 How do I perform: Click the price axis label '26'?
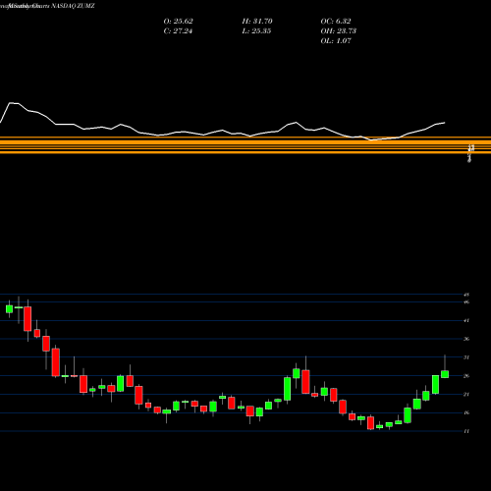[x=466, y=376]
